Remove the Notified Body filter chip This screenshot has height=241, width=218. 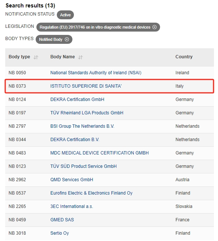tap(67, 39)
